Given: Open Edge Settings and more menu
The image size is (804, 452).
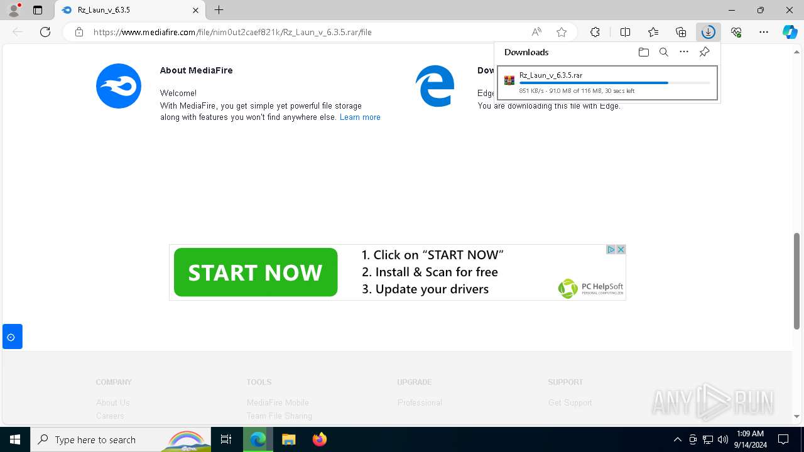Looking at the screenshot, I should [x=764, y=32].
